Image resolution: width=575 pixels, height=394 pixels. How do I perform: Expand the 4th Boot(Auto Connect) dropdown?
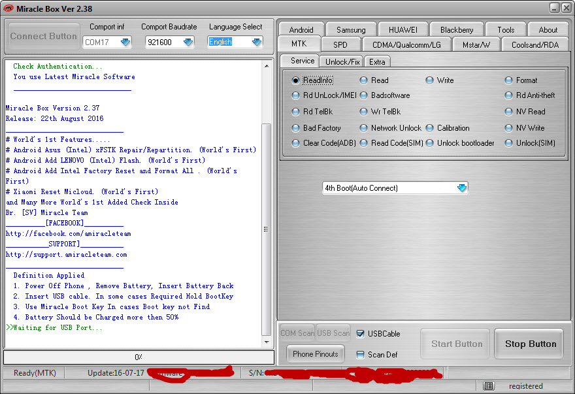[462, 188]
